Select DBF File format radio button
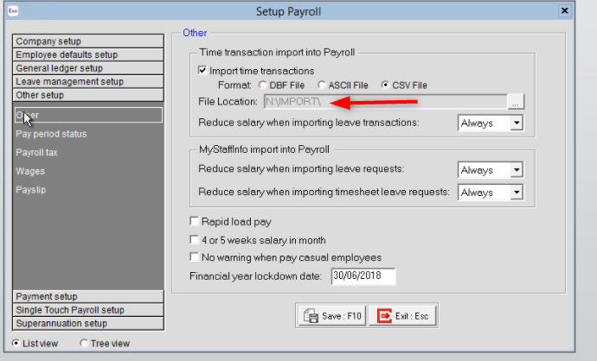 point(262,85)
